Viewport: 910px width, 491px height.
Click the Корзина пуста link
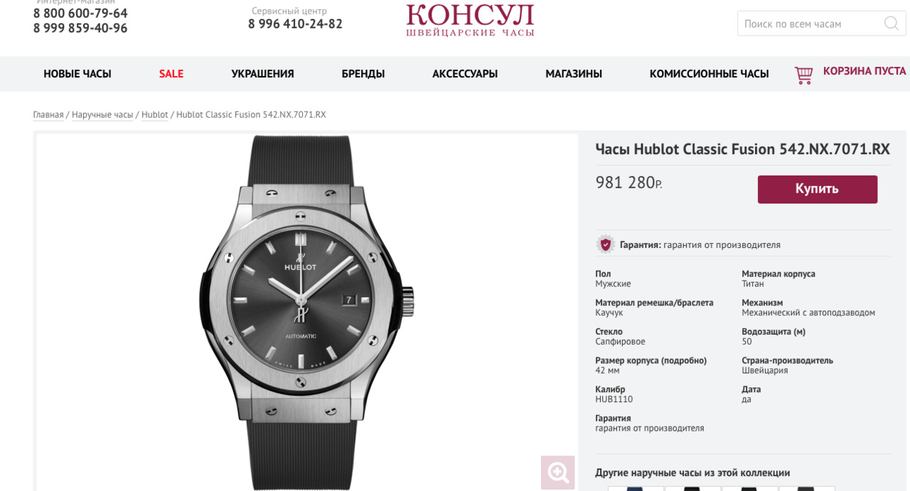coord(864,71)
